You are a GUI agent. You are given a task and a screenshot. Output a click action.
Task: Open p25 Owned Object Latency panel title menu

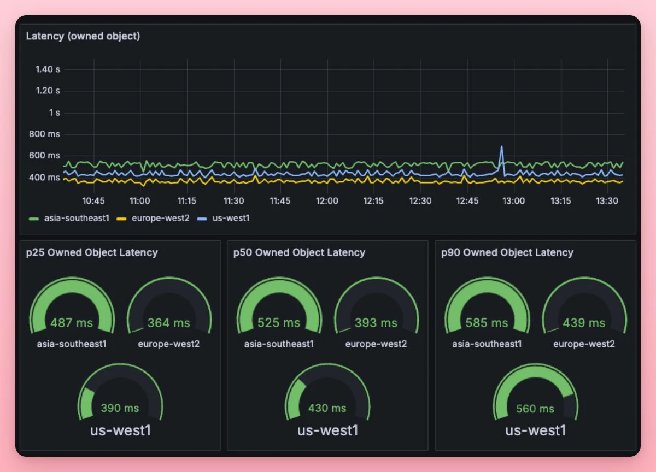[x=92, y=252]
